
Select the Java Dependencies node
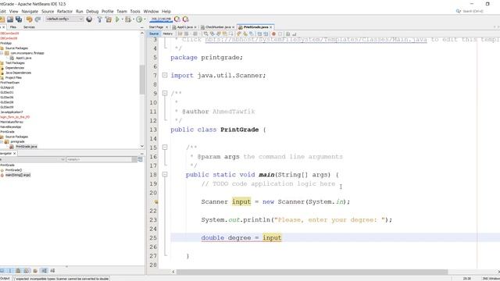18,73
